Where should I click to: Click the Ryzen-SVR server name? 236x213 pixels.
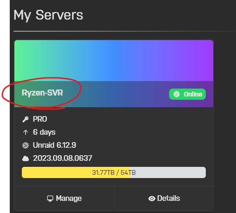(x=42, y=93)
